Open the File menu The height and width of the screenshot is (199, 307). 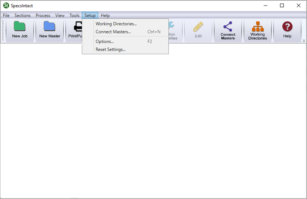6,16
